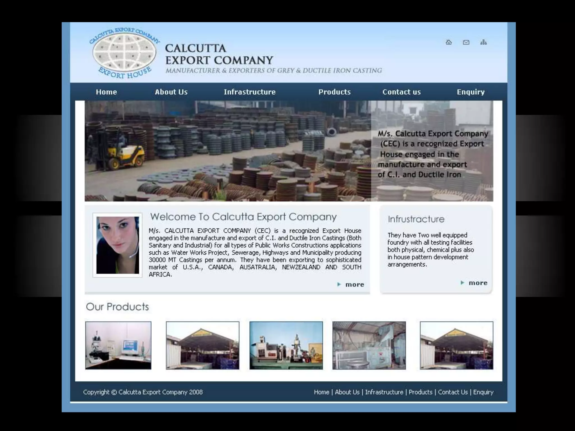Open Contact us in the navigation bar
The height and width of the screenshot is (431, 575).
click(x=401, y=92)
